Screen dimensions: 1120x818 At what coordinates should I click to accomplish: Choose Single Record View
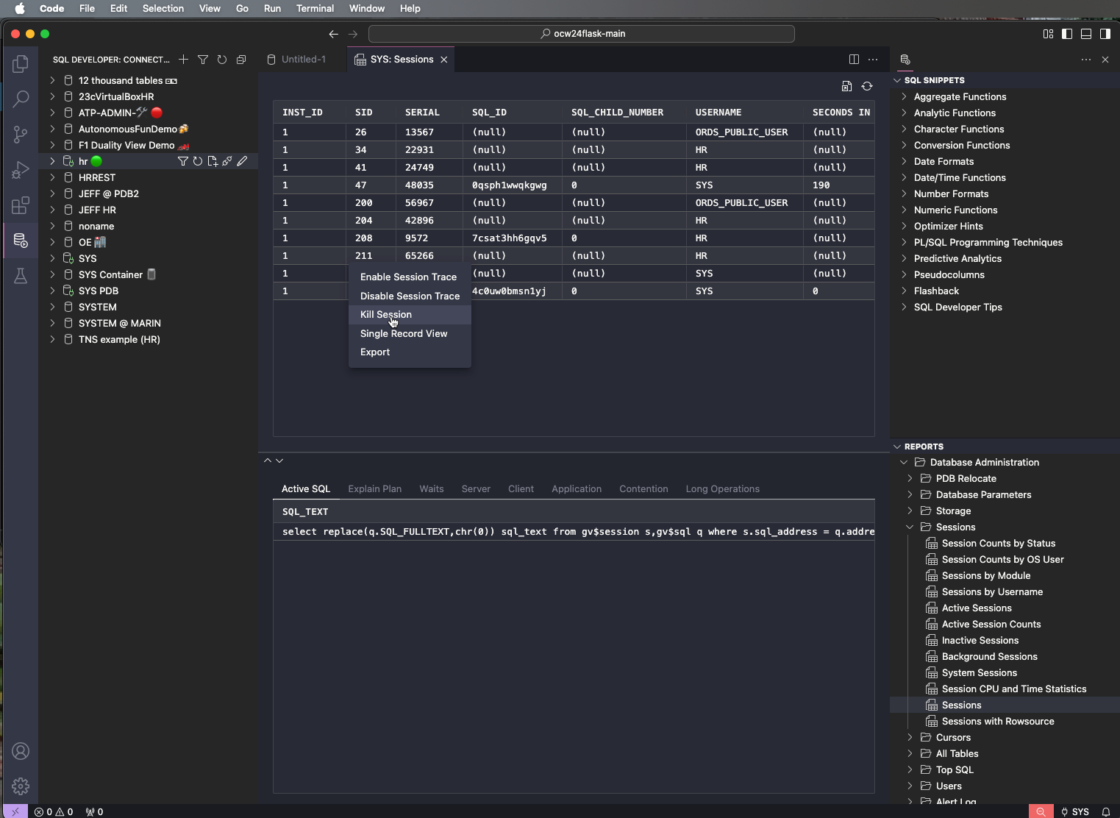click(x=410, y=333)
